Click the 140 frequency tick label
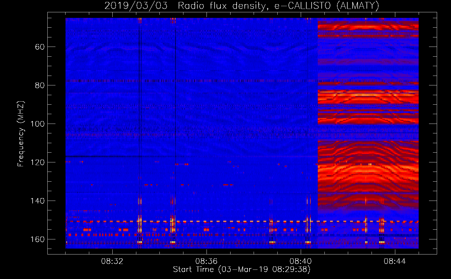This screenshot has height=279, width=451. tap(38, 201)
